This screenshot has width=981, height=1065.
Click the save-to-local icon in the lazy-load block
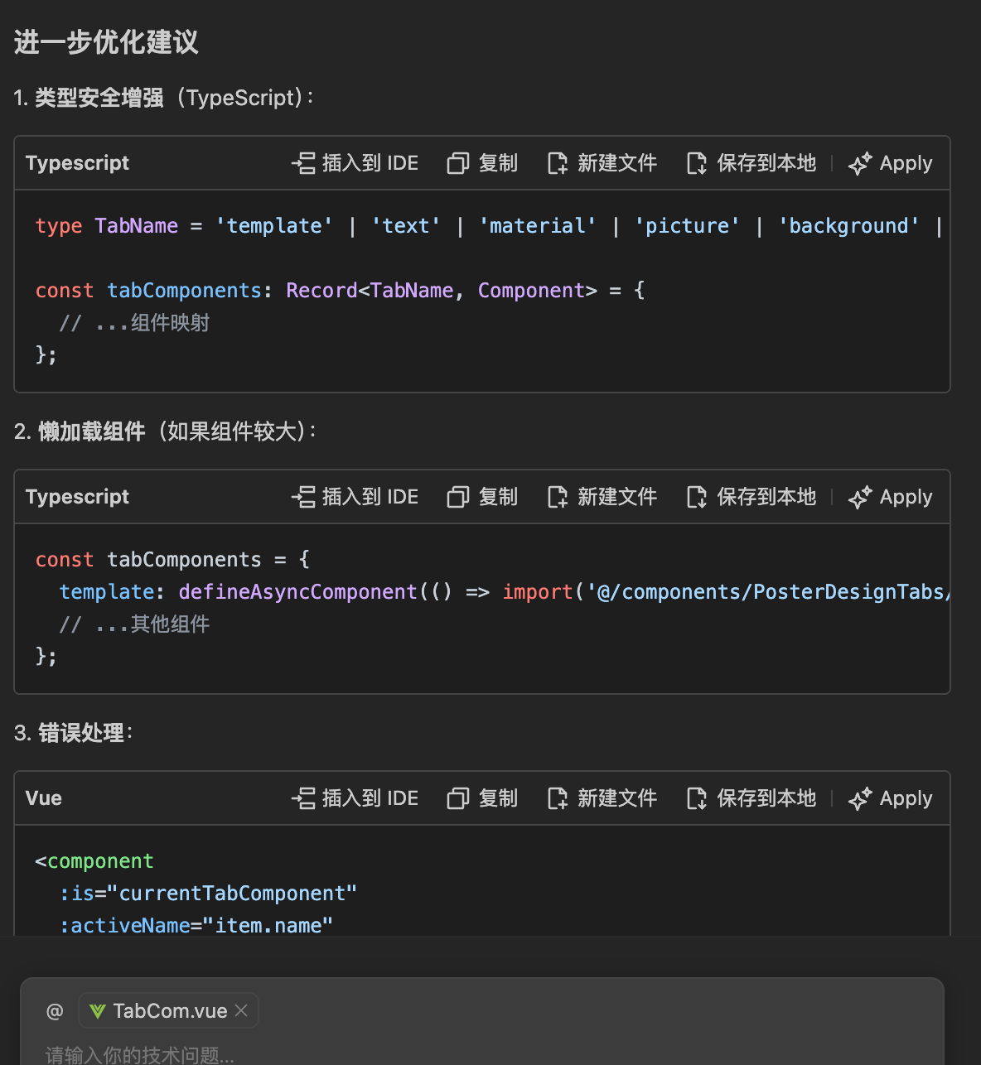point(697,497)
